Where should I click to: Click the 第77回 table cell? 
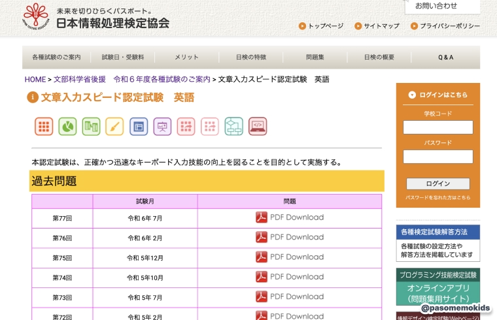pyautogui.click(x=62, y=218)
